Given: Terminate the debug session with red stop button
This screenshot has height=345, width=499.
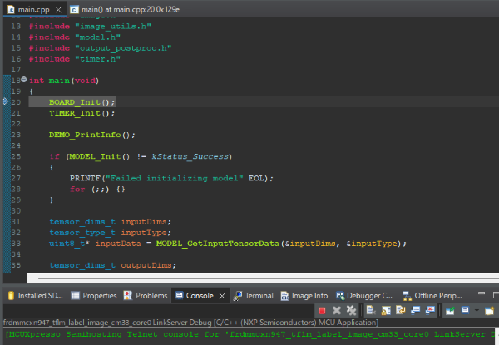Looking at the screenshot, I should click(322, 310).
